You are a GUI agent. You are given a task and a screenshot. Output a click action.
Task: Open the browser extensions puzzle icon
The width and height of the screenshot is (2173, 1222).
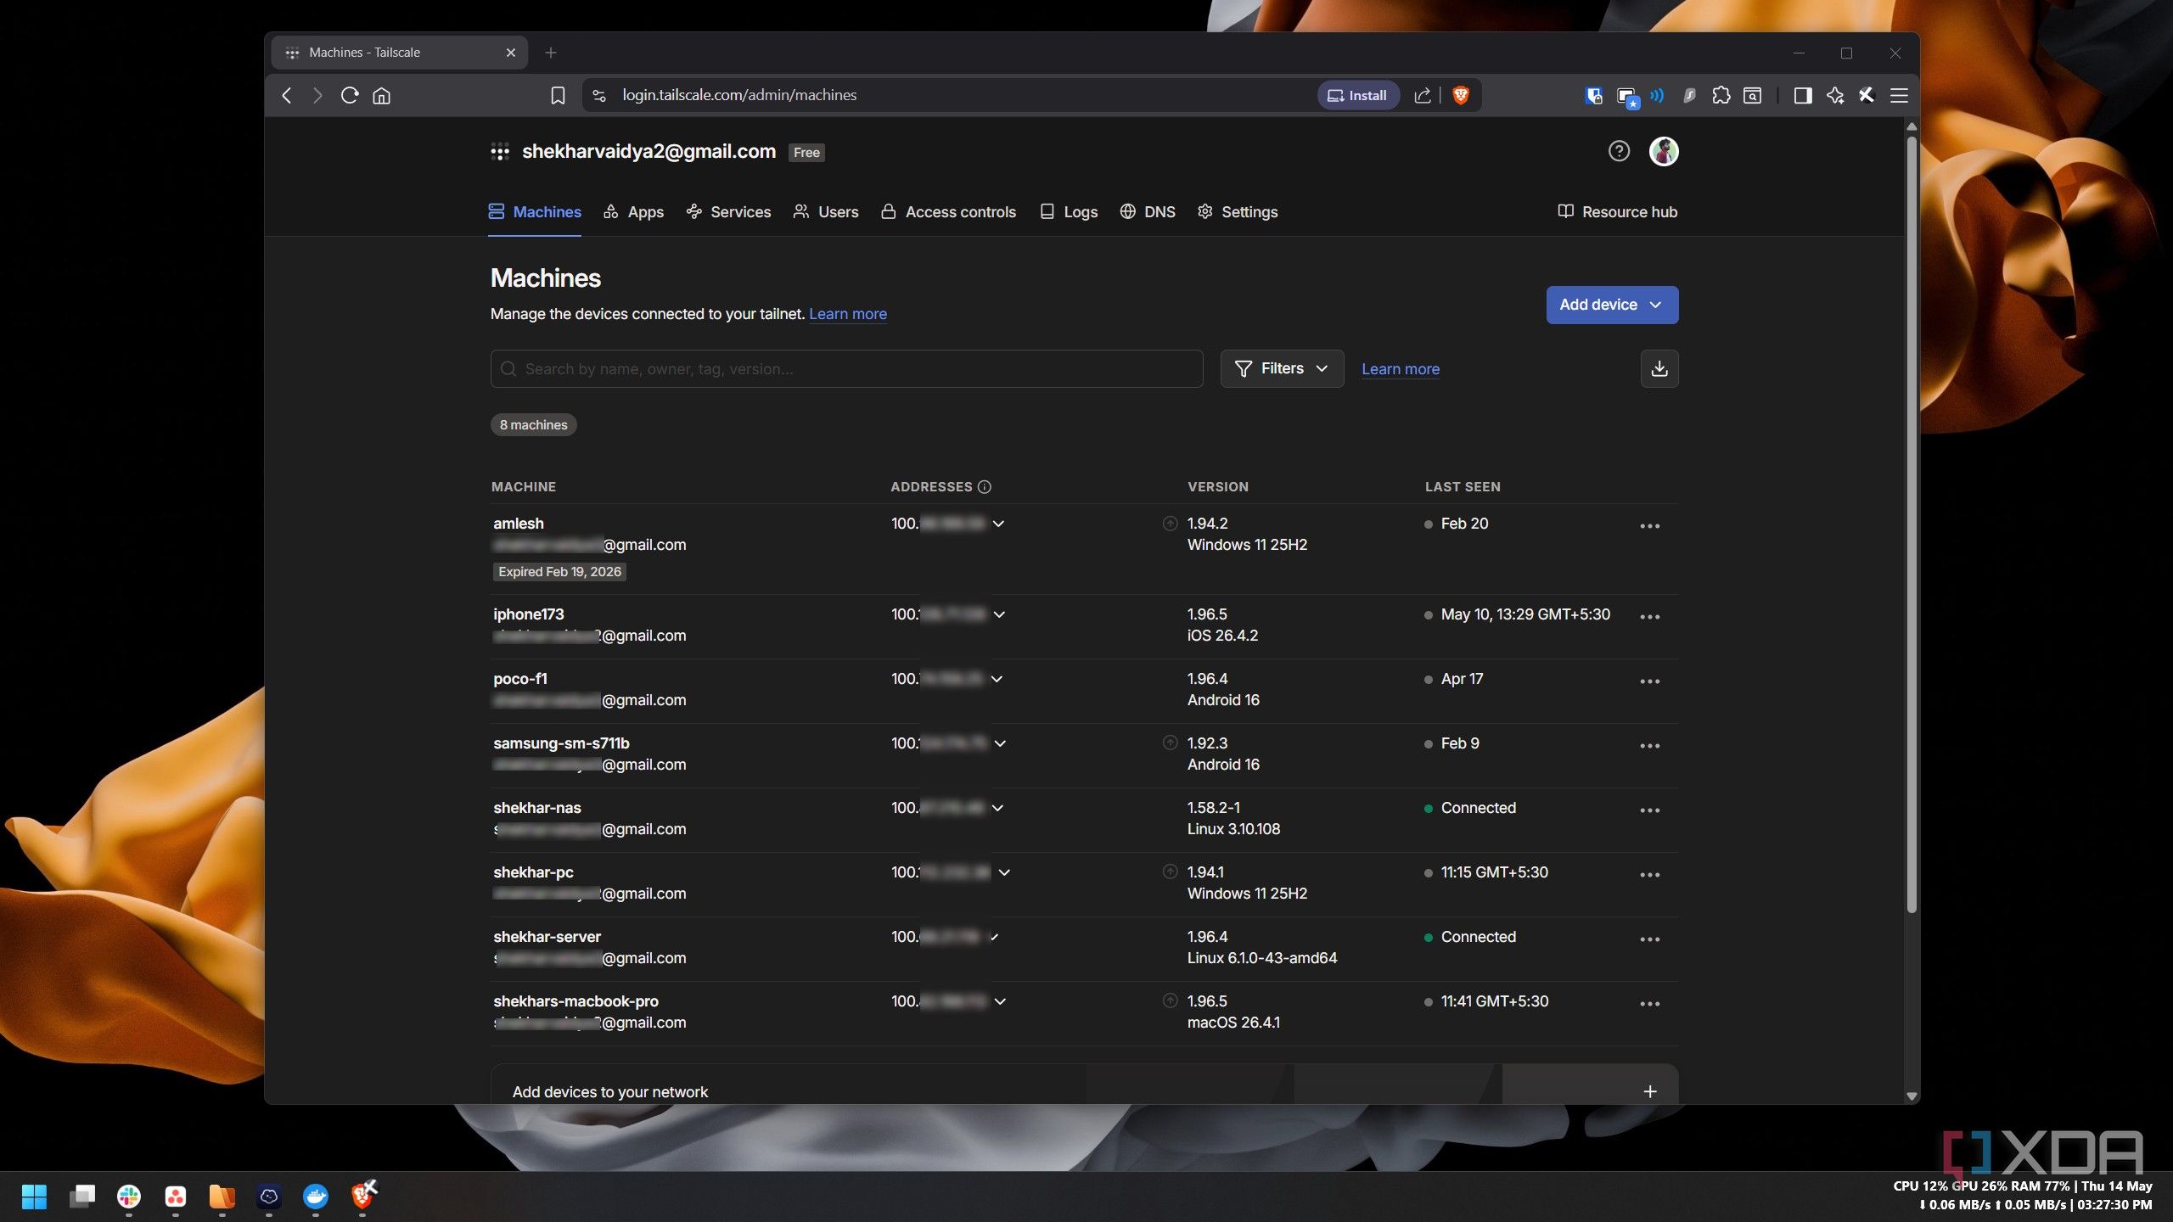[1721, 95]
